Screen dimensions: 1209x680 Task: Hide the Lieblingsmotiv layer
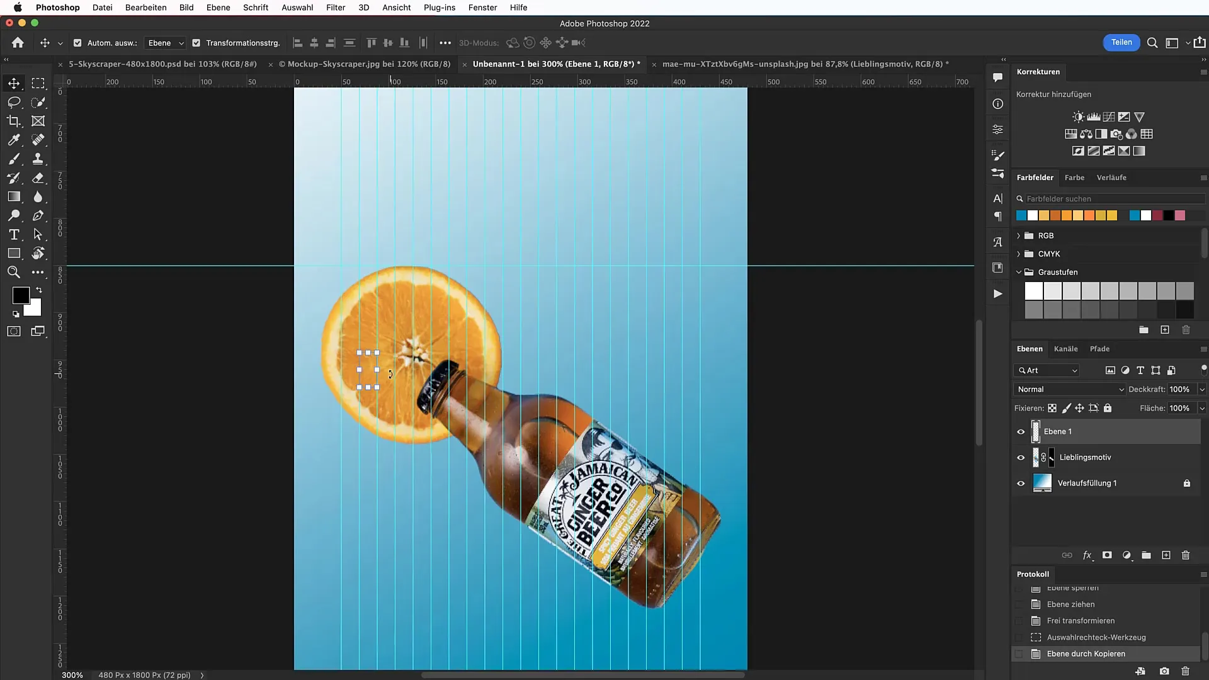[1021, 458]
